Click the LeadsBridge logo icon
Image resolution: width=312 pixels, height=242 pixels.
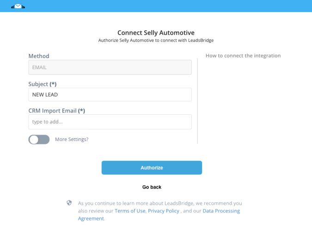tap(18, 6)
